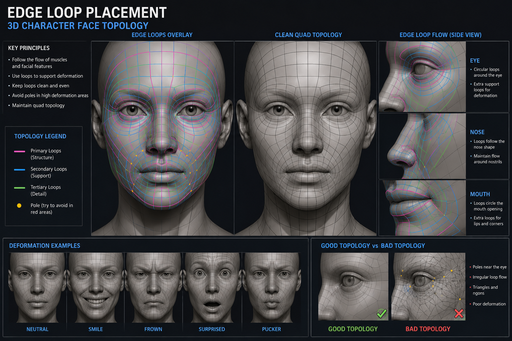Click 'Maintain quad topology' bullet
Viewport: 512px width, 341px height.
(x=36, y=105)
